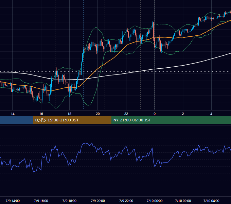Click the 7/10 04:00 time label
Image resolution: width=231 pixels, height=204 pixels.
point(211,201)
